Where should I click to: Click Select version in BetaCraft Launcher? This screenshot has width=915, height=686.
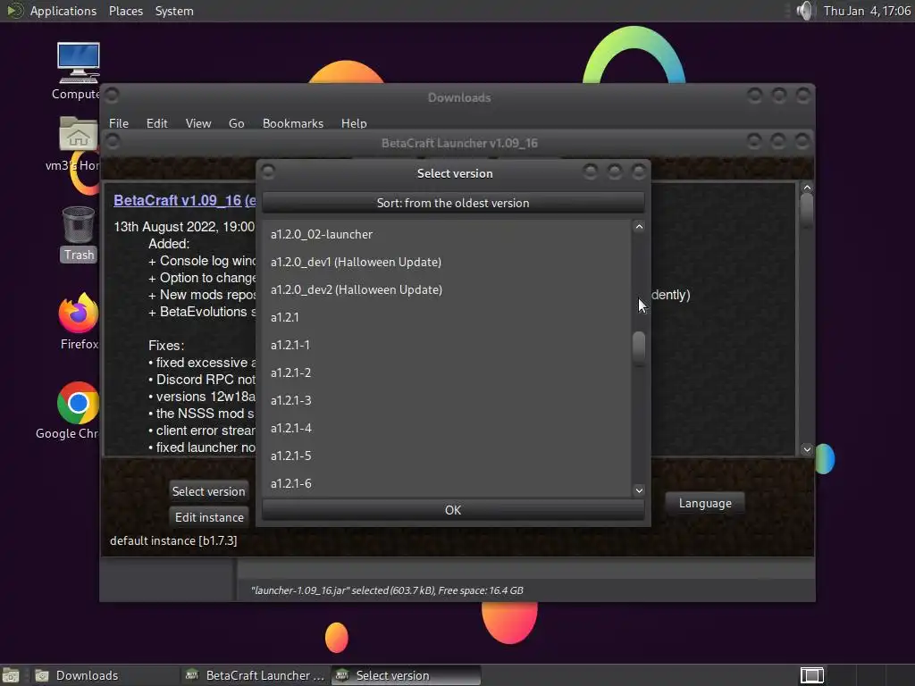point(208,491)
